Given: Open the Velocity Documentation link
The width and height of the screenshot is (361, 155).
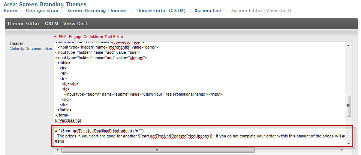Looking at the screenshot, I should coord(31,49).
